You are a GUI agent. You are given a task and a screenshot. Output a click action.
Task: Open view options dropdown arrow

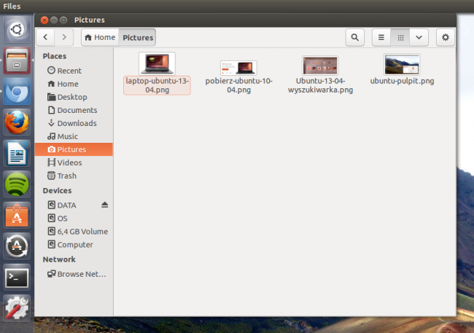click(x=419, y=37)
